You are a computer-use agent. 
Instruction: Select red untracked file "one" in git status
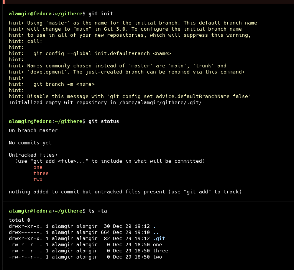38,167
